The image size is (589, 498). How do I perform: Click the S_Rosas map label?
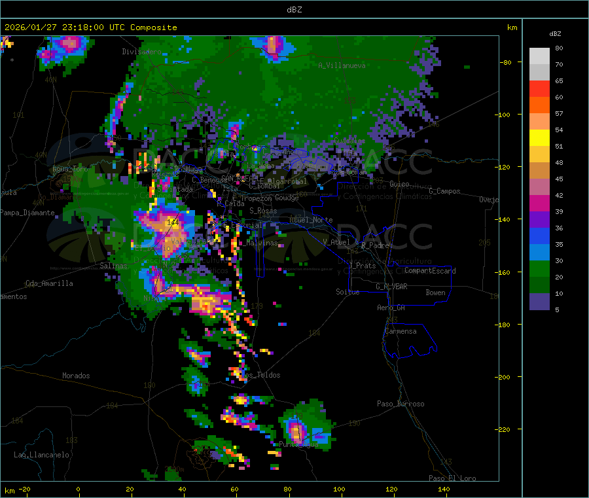click(x=263, y=211)
